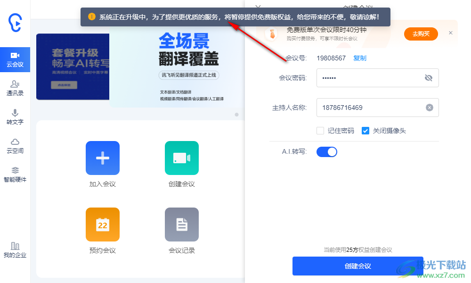Screen dimensions: 471x283
Task: Click 去购买 orange button
Action: coord(421,33)
